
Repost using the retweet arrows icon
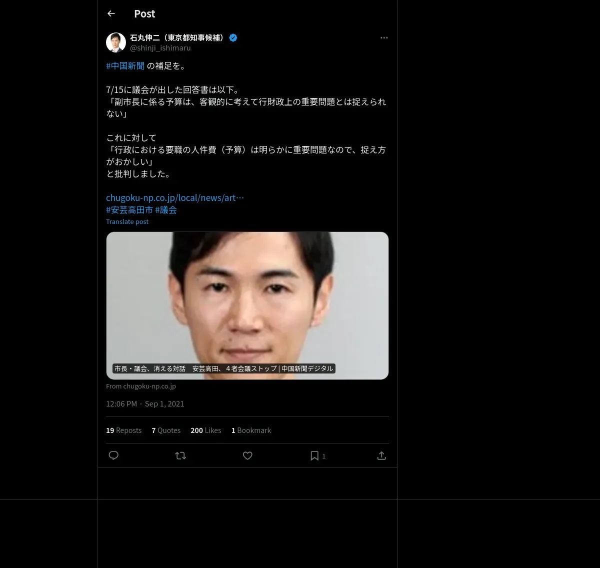pos(180,455)
